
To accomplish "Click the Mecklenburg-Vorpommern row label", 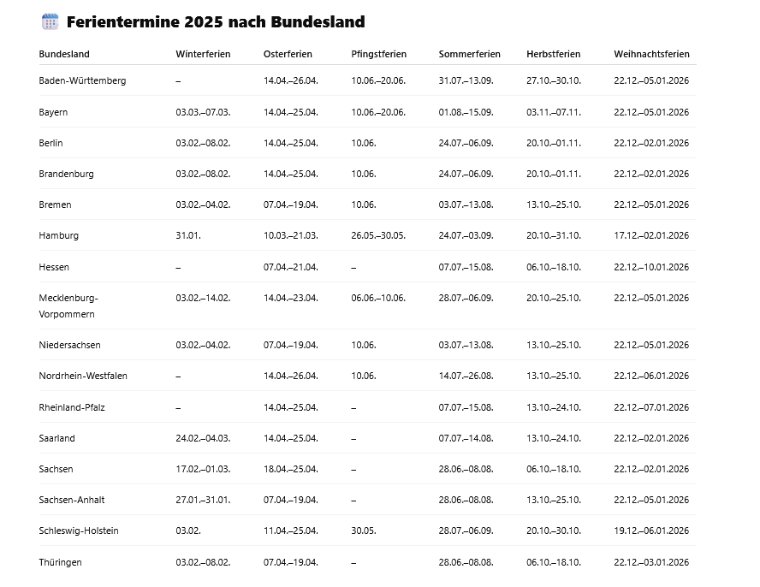I will (x=68, y=305).
